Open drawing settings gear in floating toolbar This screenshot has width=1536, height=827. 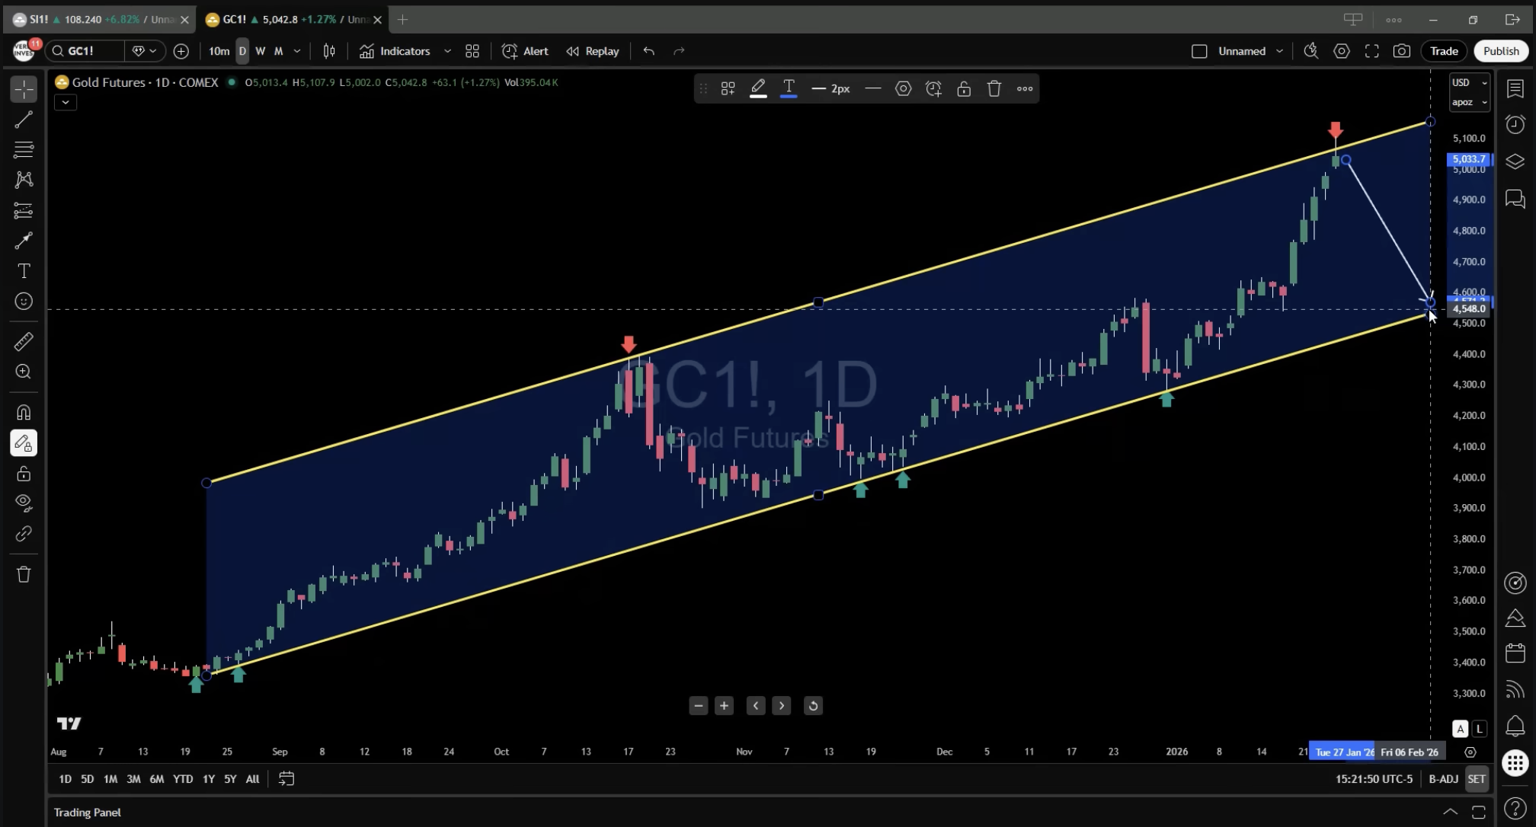pyautogui.click(x=903, y=89)
